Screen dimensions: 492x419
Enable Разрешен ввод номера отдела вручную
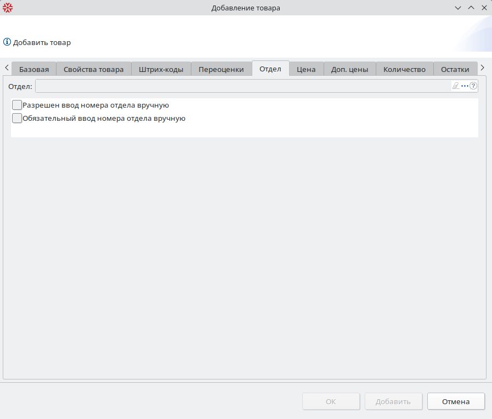point(17,105)
